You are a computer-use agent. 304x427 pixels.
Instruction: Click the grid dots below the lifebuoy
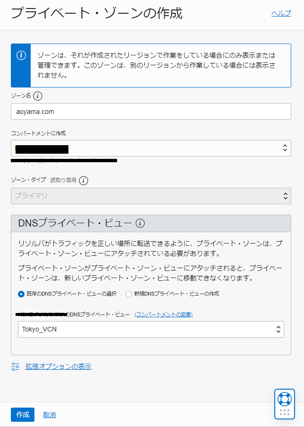tap(285, 412)
